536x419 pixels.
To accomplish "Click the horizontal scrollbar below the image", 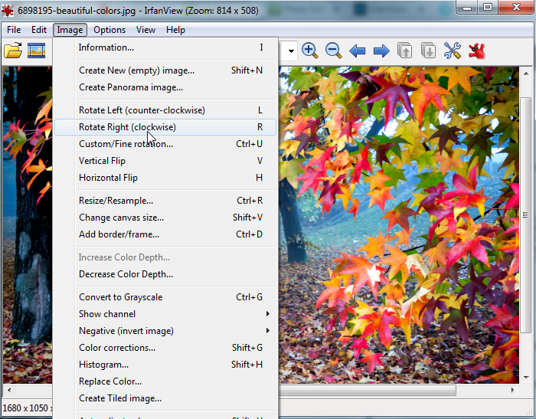I will [368, 390].
